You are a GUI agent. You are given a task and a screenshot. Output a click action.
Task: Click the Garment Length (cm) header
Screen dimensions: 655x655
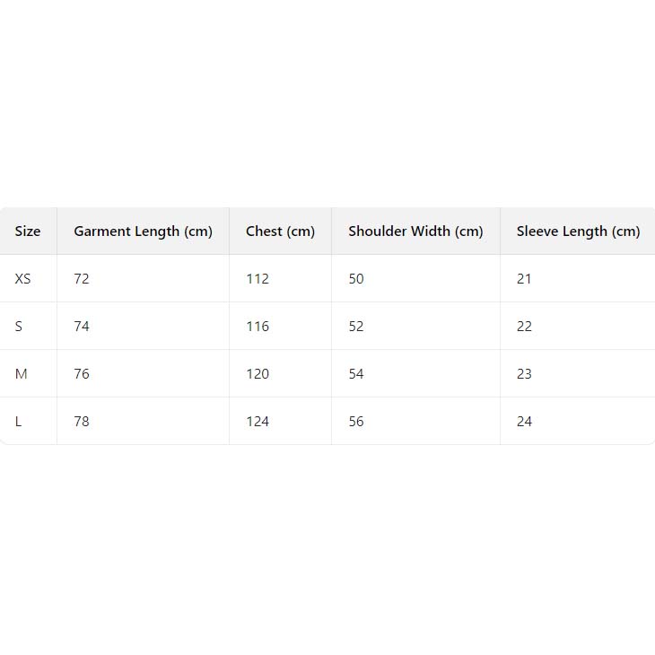pyautogui.click(x=143, y=231)
